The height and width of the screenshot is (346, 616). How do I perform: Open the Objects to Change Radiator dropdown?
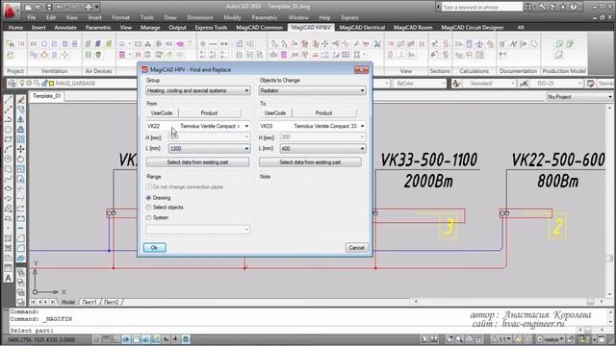point(312,90)
